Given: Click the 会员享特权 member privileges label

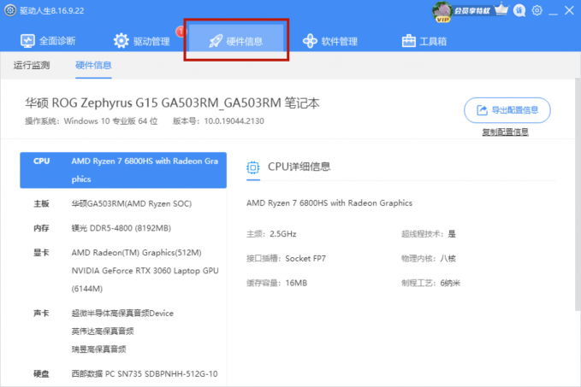Looking at the screenshot, I should point(471,11).
